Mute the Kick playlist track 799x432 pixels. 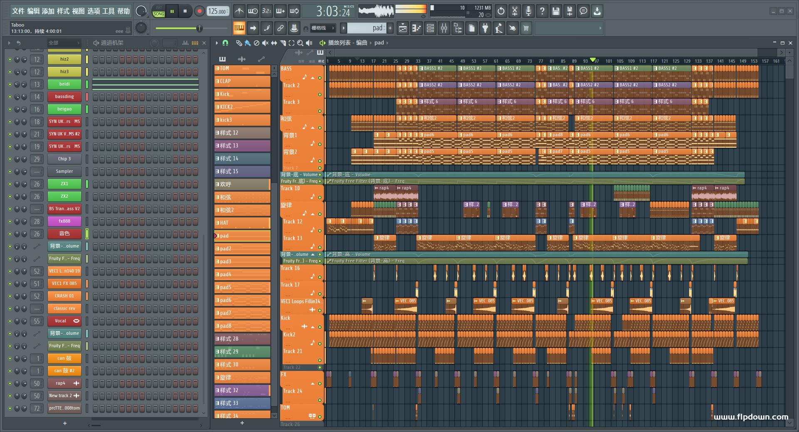[x=320, y=327]
